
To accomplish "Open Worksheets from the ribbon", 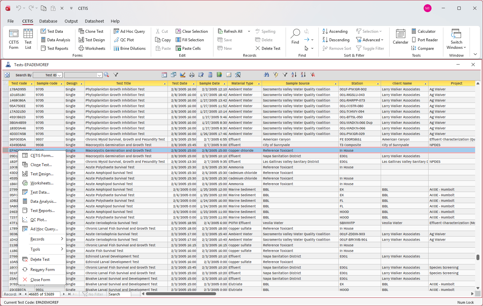I will [92, 48].
